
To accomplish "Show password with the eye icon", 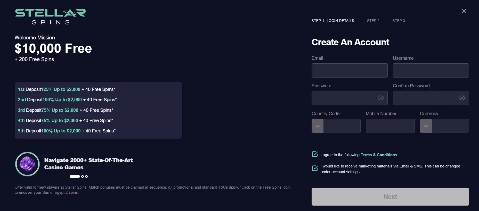I will [380, 98].
